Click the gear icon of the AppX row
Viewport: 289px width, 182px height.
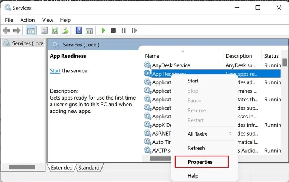tap(148, 125)
